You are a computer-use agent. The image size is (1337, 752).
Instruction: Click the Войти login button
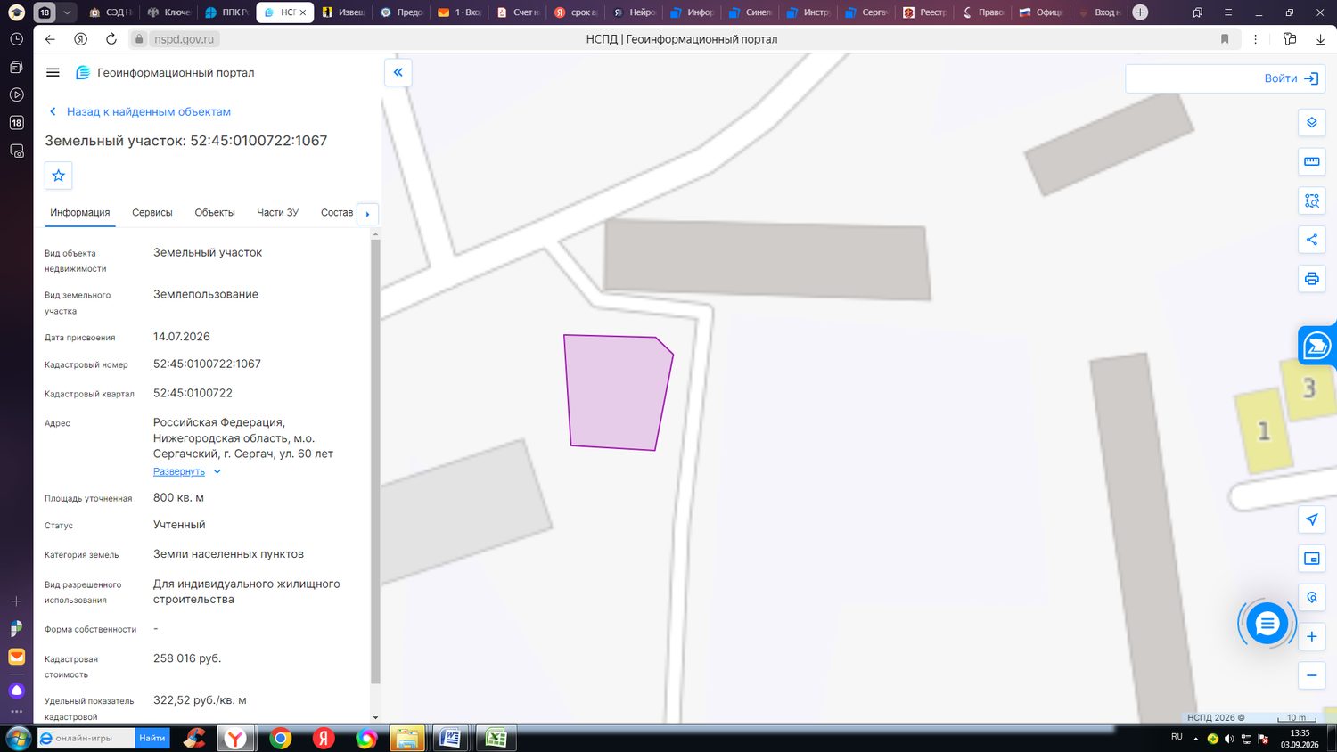1291,78
